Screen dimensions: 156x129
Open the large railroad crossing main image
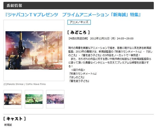(x=34, y=50)
